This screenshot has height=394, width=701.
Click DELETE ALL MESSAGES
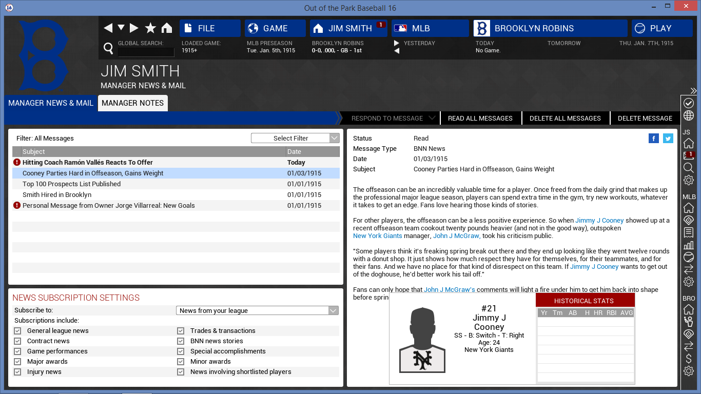pos(565,118)
